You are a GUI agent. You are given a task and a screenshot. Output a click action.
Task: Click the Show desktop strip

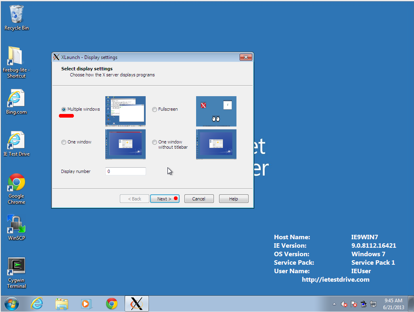(411, 304)
